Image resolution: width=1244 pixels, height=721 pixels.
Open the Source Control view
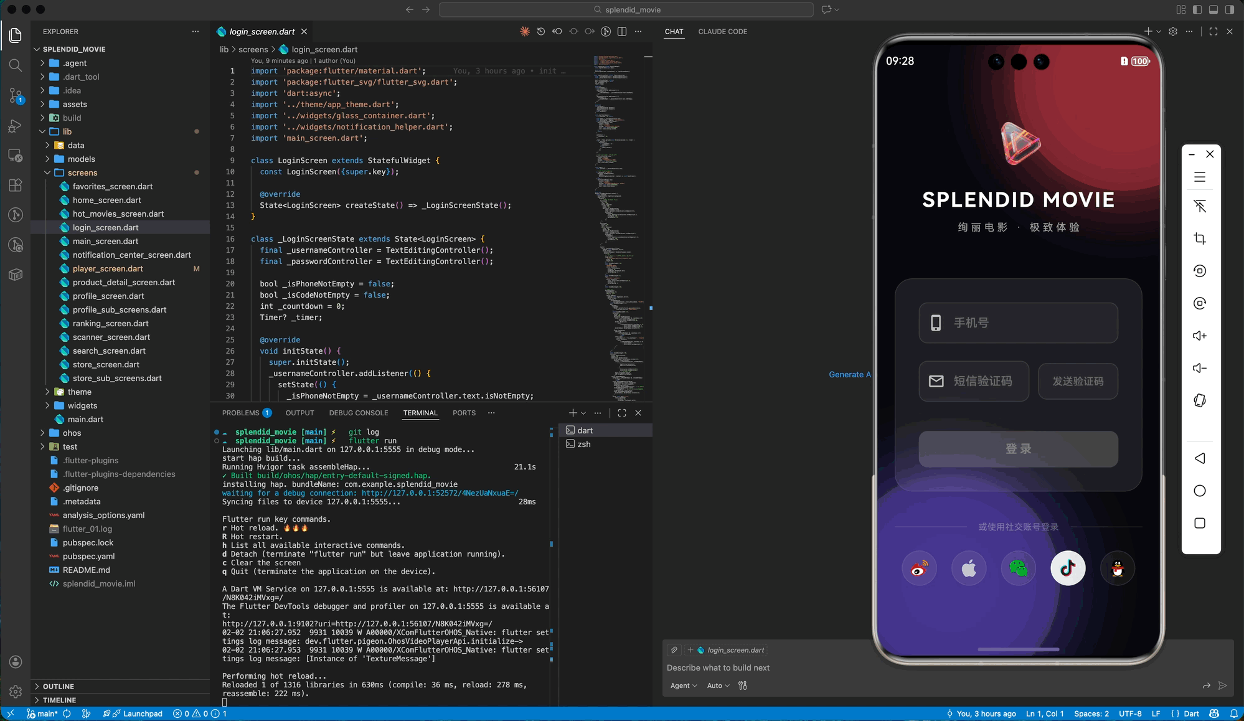coord(16,95)
